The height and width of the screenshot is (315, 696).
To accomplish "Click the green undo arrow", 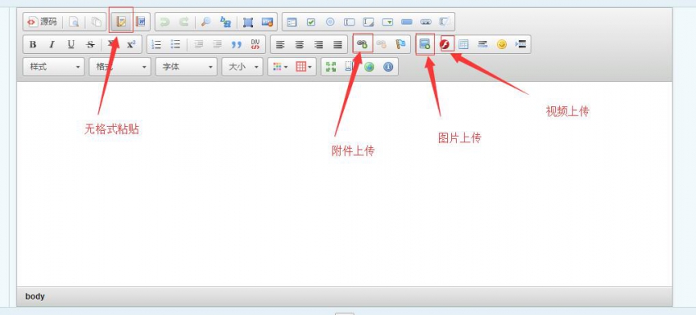I will 165,22.
